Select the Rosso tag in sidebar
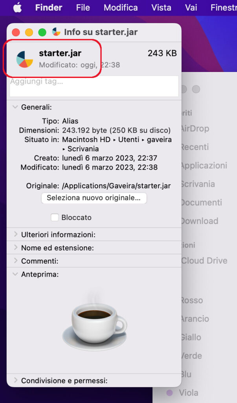This screenshot has width=237, height=403. (x=192, y=300)
